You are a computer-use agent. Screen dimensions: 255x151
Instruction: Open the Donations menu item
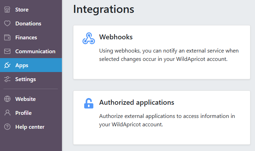pos(28,24)
